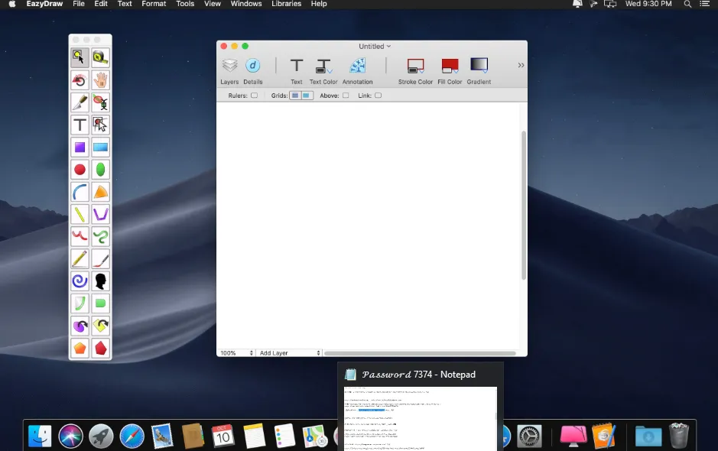718x451 pixels.
Task: Open the Annotation tool
Action: [x=358, y=71]
